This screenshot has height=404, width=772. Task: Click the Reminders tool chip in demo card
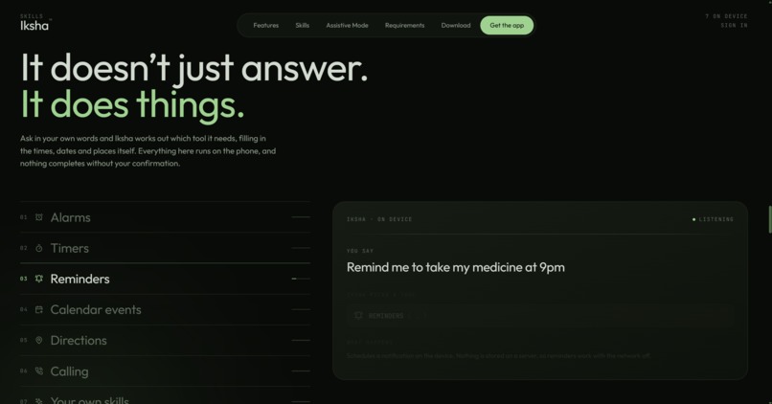(x=539, y=315)
